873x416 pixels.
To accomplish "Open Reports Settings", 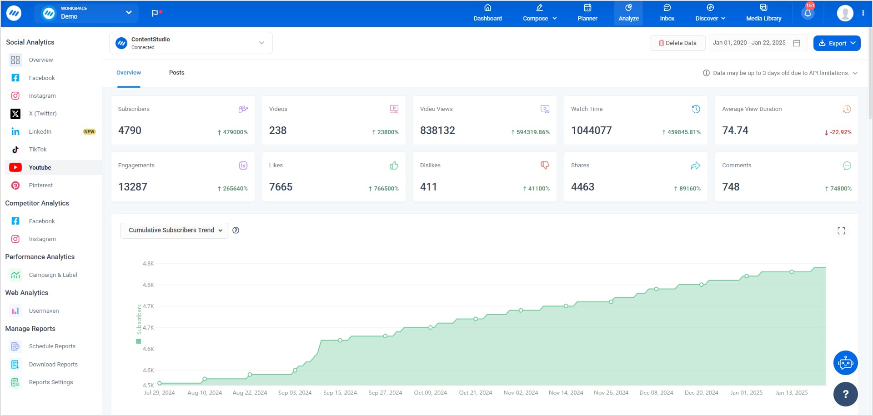I will (53, 382).
